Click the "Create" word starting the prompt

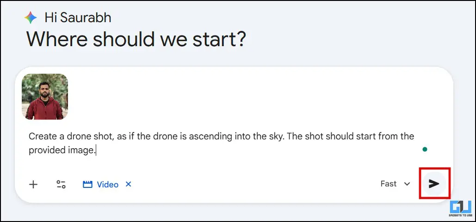(x=41, y=137)
